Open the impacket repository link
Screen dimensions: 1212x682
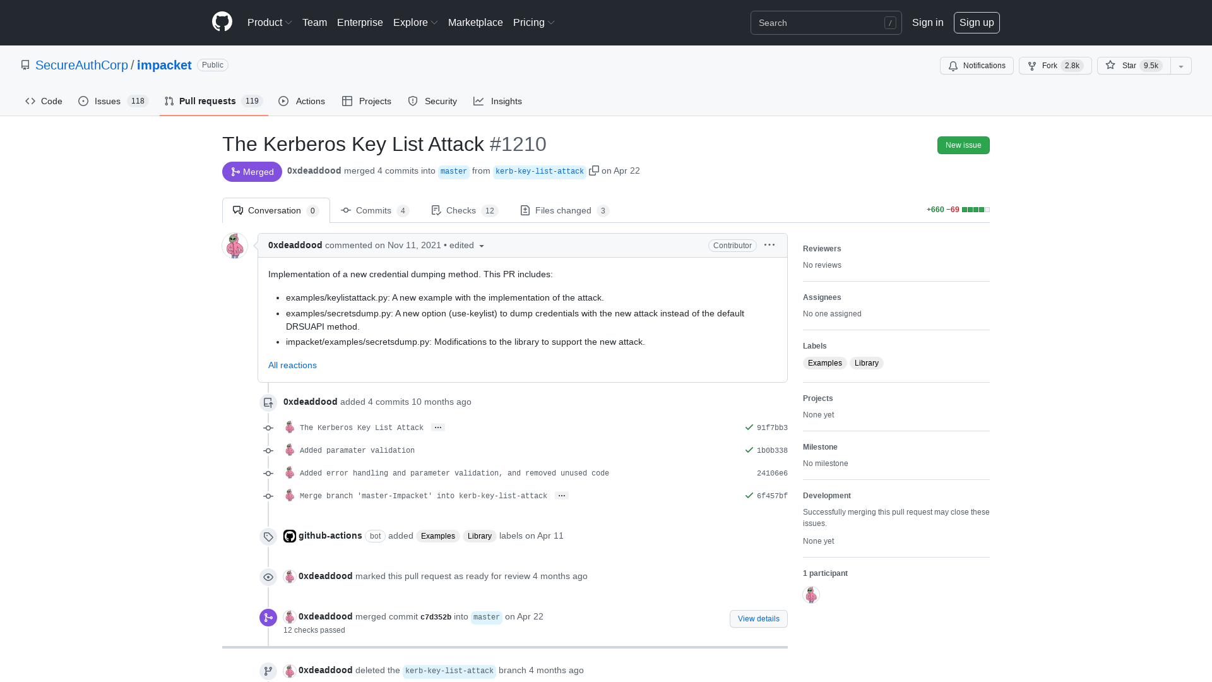pos(164,65)
